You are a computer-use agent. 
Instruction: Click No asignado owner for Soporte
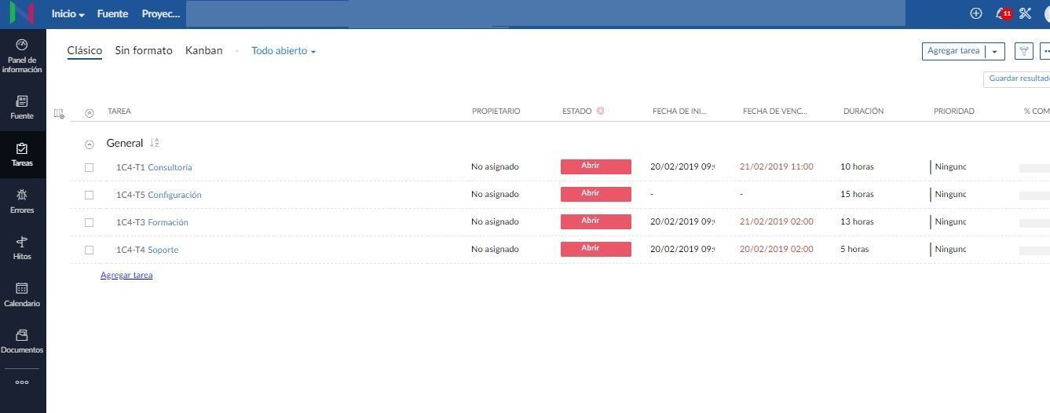pos(495,249)
